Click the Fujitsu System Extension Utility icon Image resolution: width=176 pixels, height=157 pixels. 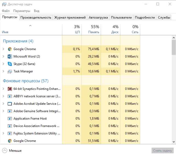tap(10, 133)
